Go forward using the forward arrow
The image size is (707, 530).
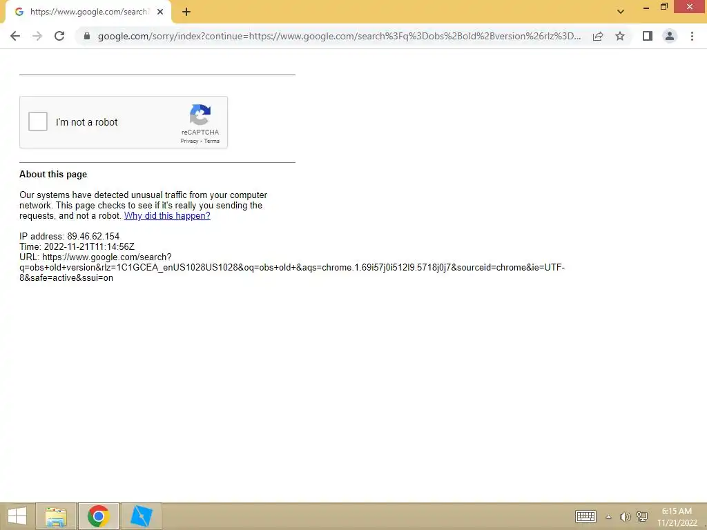[37, 36]
